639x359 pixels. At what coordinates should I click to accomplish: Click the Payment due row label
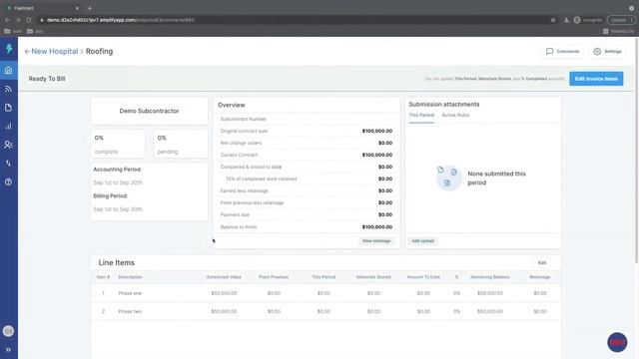pyautogui.click(x=235, y=214)
